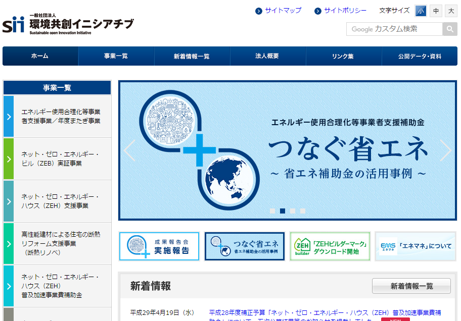Click the ZEH builder logo icon
Viewport: 461px width, 321px height.
point(302,246)
